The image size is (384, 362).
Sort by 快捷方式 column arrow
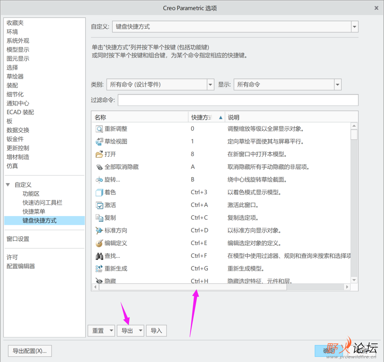(x=221, y=118)
